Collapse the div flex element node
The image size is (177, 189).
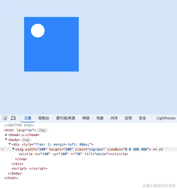click(10, 144)
